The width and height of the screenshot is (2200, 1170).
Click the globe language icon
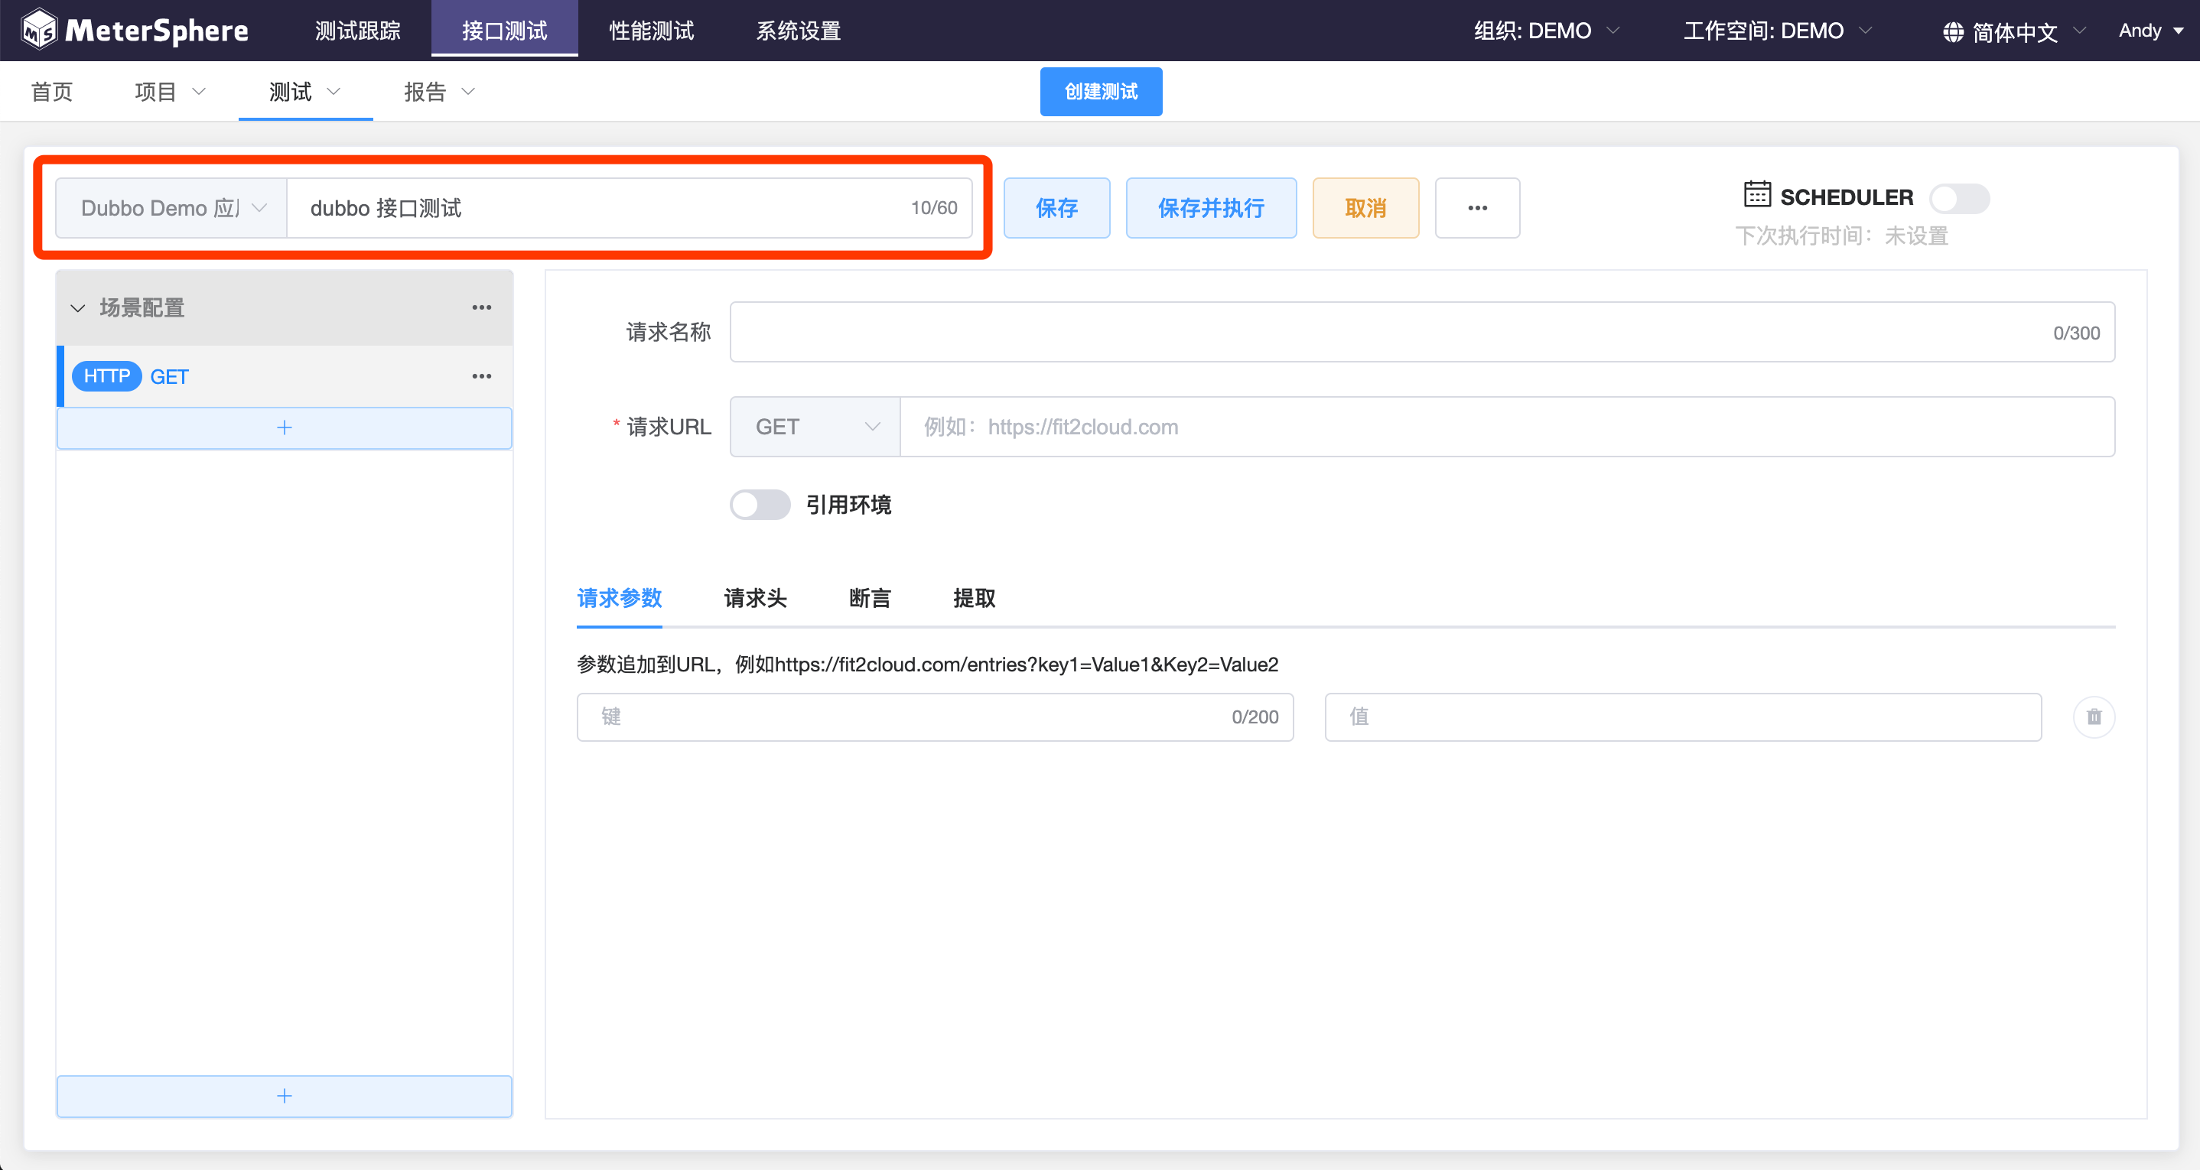[1952, 31]
